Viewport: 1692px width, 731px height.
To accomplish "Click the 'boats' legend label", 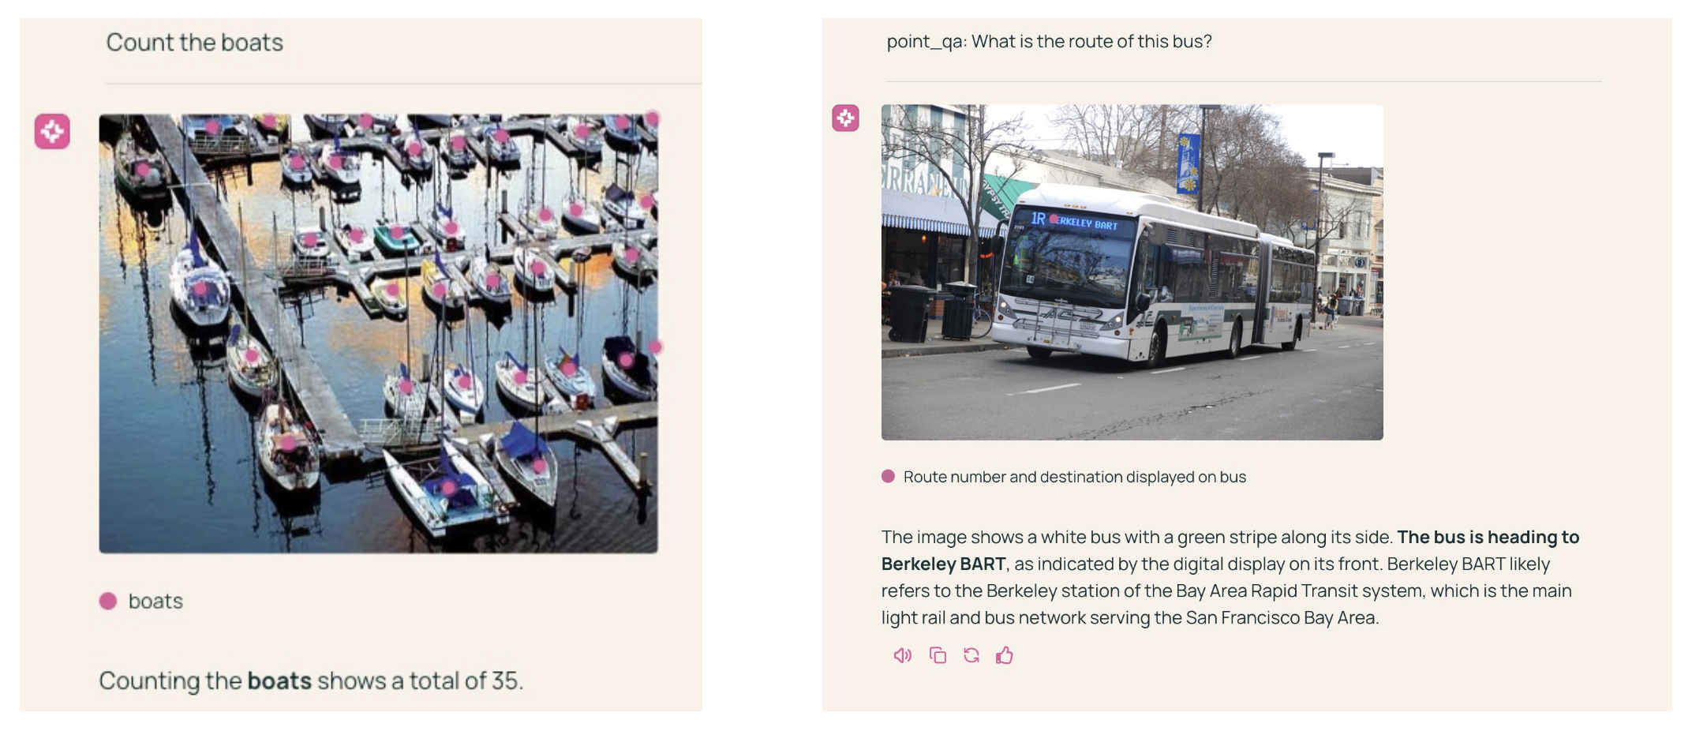I will [x=155, y=601].
